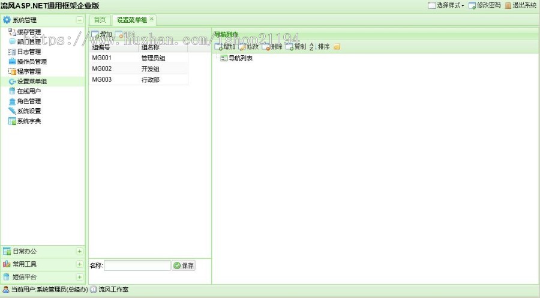
Task: Click the 保存 button
Action: click(x=184, y=266)
